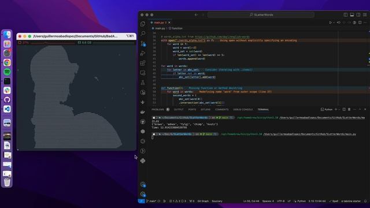Open the Docker whale view
Image resolution: width=370 pixels, height=208 pixels.
[143, 112]
